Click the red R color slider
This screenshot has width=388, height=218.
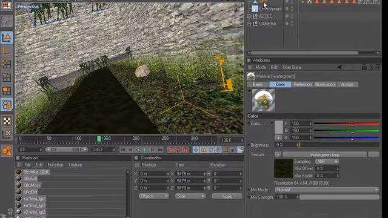[x=346, y=124]
